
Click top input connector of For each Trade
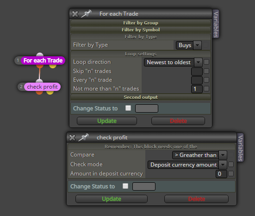point(40,54)
